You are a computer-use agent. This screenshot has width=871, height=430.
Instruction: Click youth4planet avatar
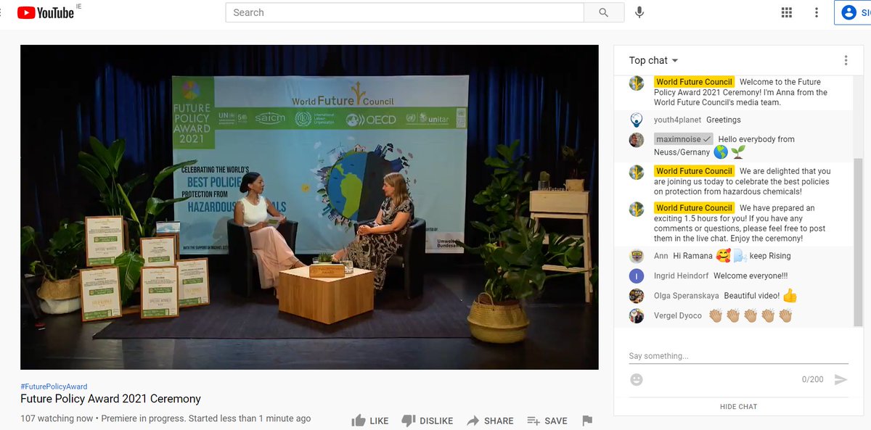pos(637,120)
